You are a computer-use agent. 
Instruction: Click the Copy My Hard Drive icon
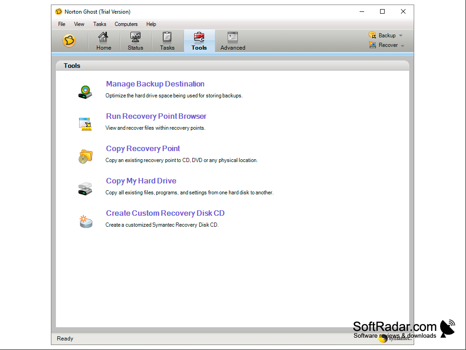pyautogui.click(x=85, y=189)
